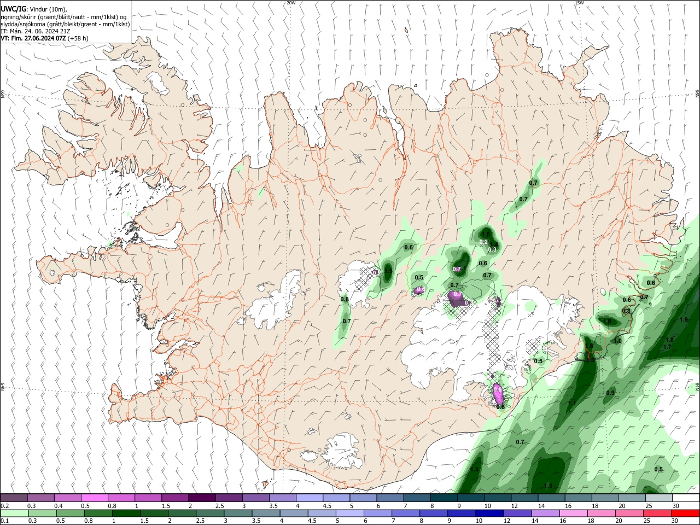Click the 30 label in the bottom rain scale
The image size is (700, 525).
pyautogui.click(x=675, y=521)
